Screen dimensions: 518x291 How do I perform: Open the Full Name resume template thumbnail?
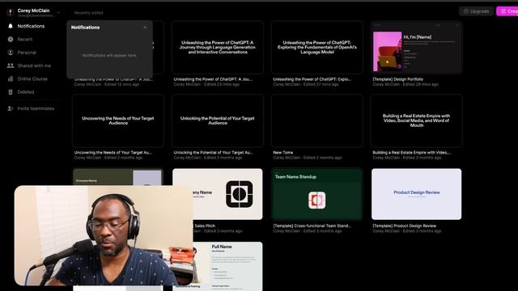[228, 267]
